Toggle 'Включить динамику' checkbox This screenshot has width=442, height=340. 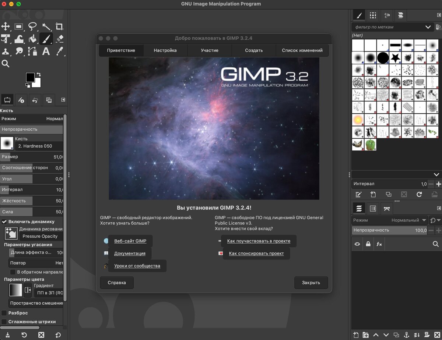(x=4, y=222)
